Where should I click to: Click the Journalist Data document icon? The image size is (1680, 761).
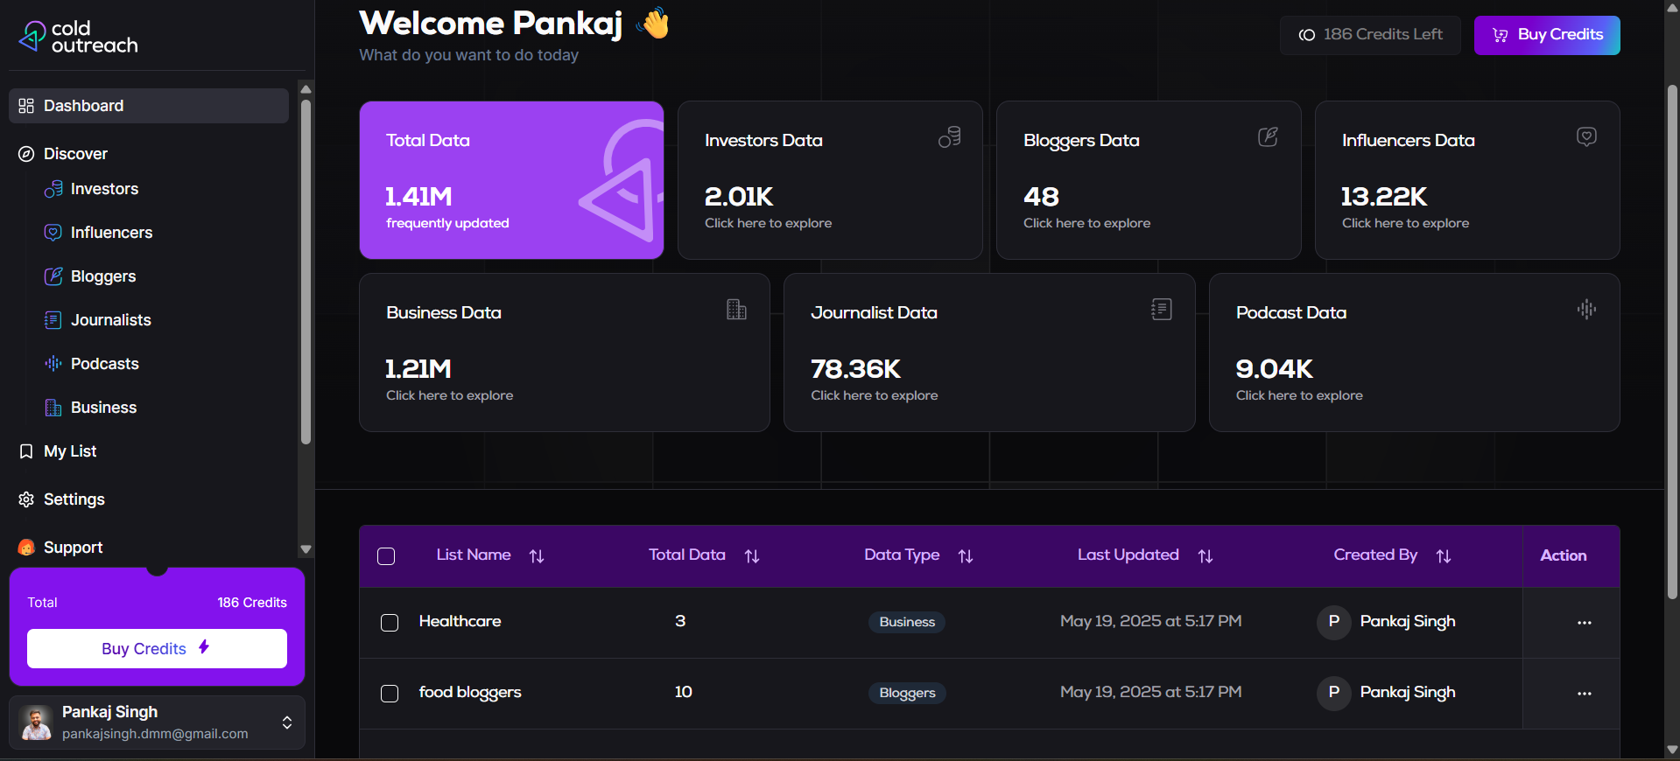pos(1162,309)
